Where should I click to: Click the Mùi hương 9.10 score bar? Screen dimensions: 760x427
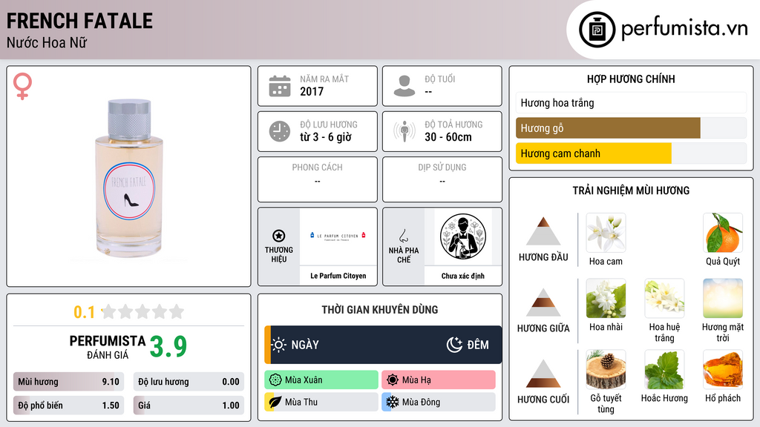coord(68,382)
